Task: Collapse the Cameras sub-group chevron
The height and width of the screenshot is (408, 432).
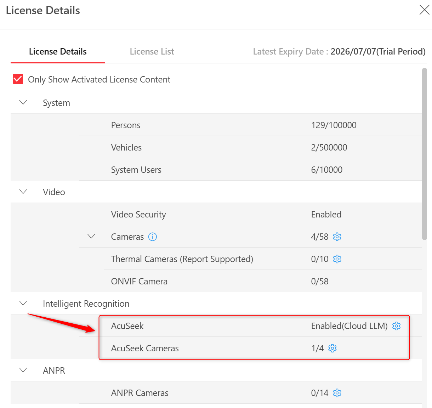Action: click(91, 237)
